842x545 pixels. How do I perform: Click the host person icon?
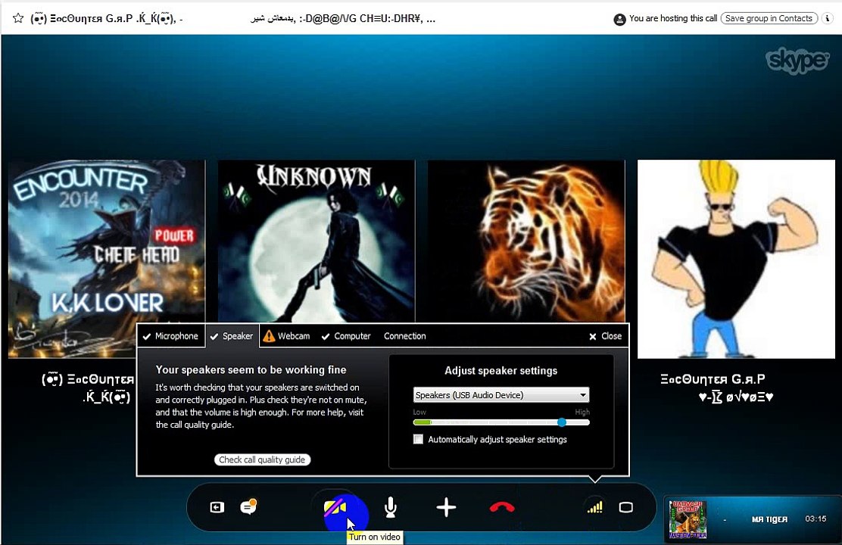(x=619, y=20)
